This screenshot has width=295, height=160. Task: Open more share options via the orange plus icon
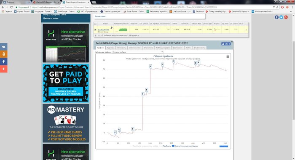click(3, 69)
